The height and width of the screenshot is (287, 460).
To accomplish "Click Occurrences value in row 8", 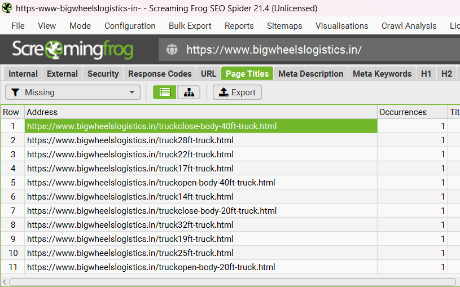I will (x=413, y=224).
